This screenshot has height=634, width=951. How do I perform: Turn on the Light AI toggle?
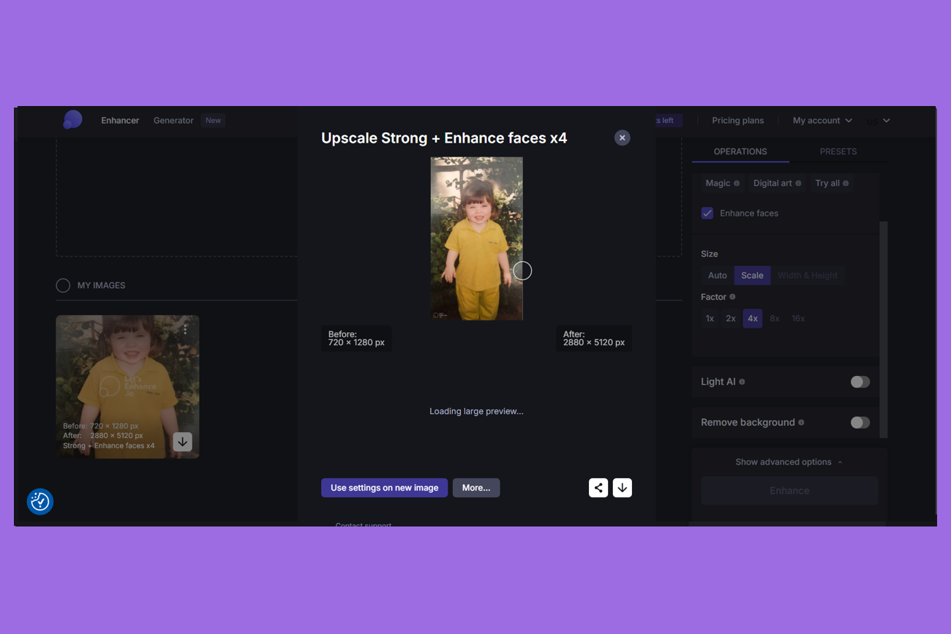[860, 382]
